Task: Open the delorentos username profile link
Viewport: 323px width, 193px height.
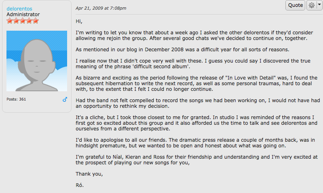Action: (x=19, y=8)
